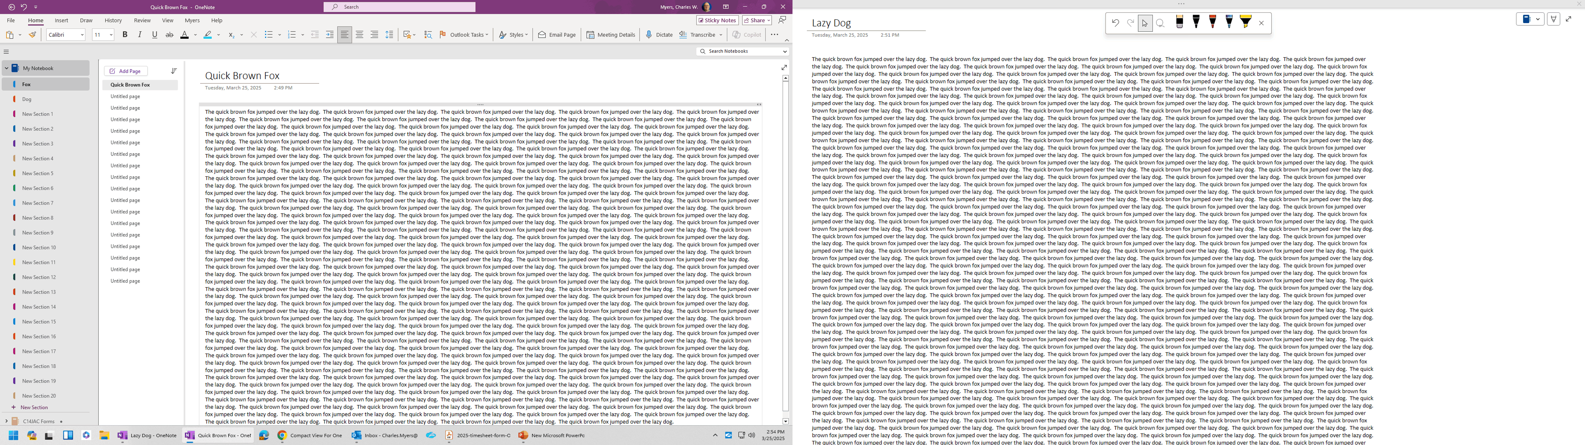Click the Find Tags icon
Image resolution: width=1585 pixels, height=445 pixels.
tap(428, 35)
